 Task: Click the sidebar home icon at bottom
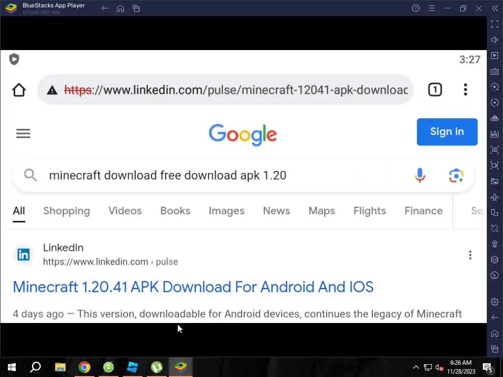(x=494, y=333)
